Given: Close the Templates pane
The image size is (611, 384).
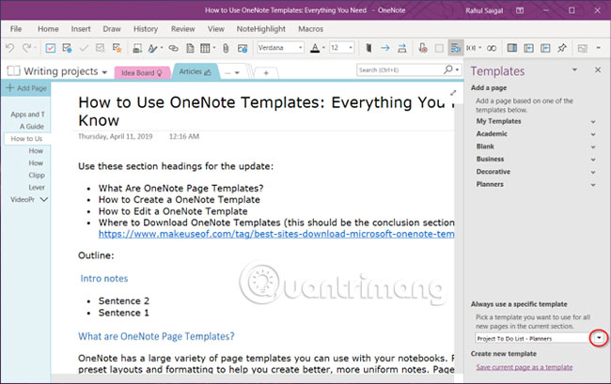Looking at the screenshot, I should pyautogui.click(x=598, y=70).
